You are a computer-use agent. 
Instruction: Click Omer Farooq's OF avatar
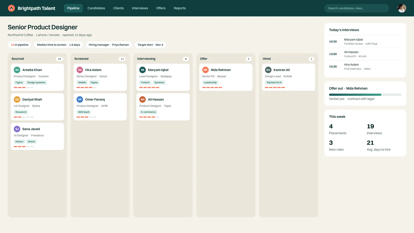(80, 99)
